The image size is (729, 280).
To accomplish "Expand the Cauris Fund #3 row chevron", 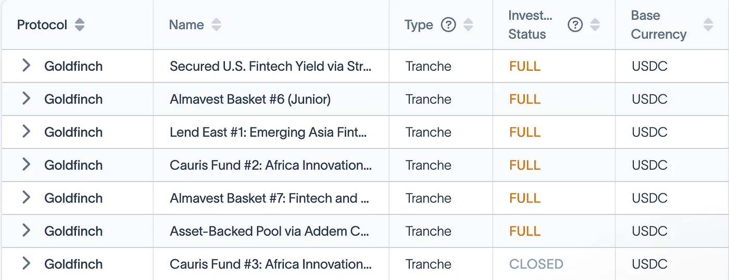I will pos(26,263).
